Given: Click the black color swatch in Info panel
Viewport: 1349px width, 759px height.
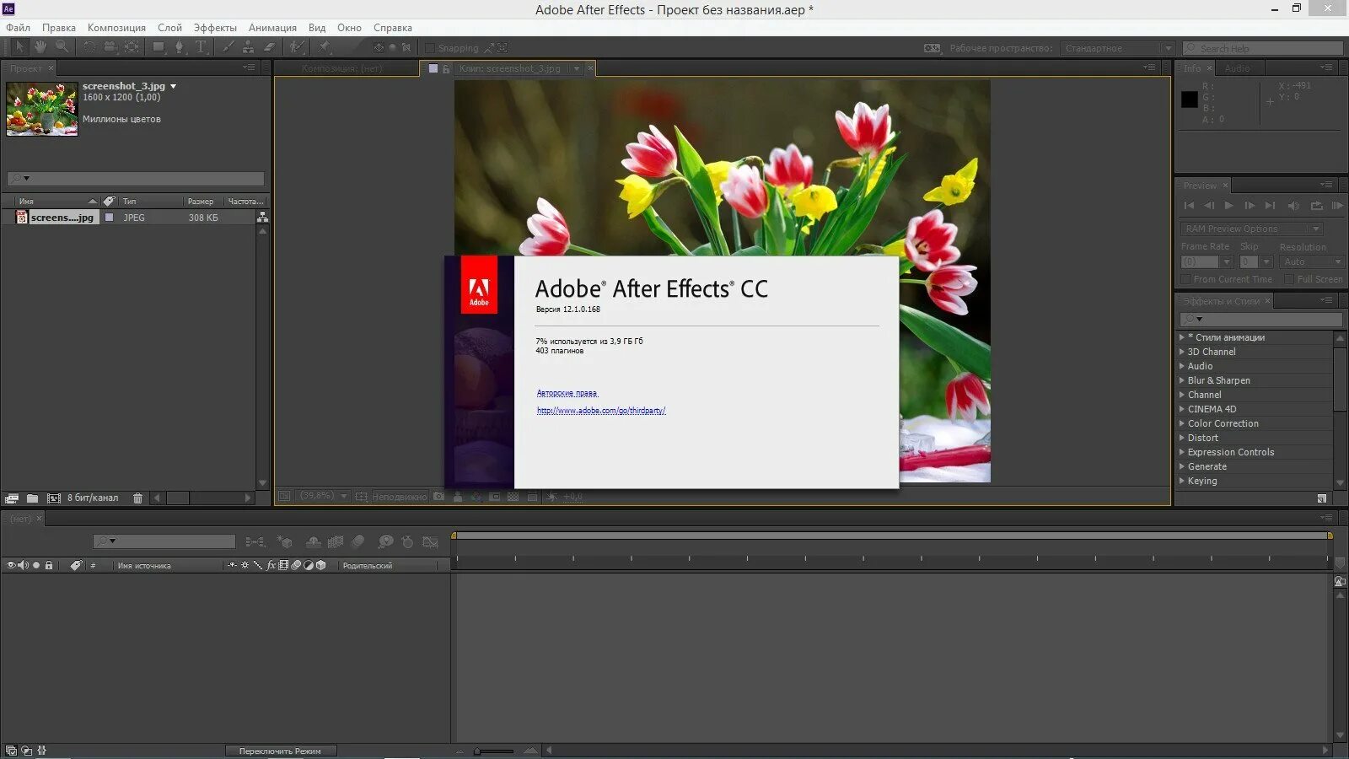Looking at the screenshot, I should (x=1189, y=100).
